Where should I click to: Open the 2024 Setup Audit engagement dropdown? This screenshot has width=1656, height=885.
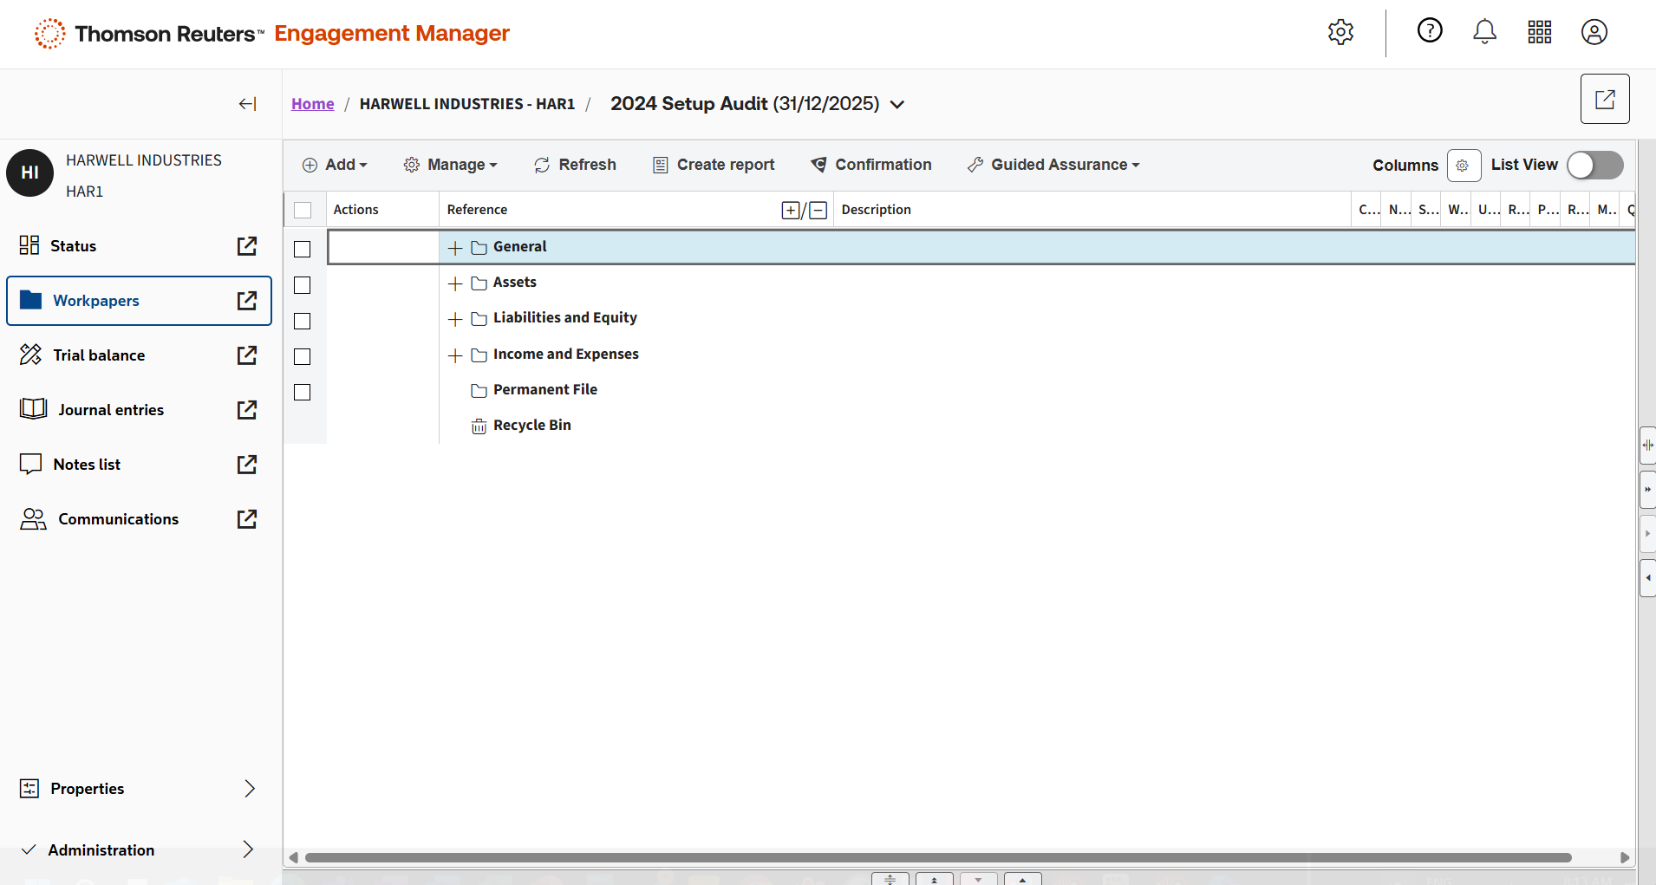pos(897,105)
